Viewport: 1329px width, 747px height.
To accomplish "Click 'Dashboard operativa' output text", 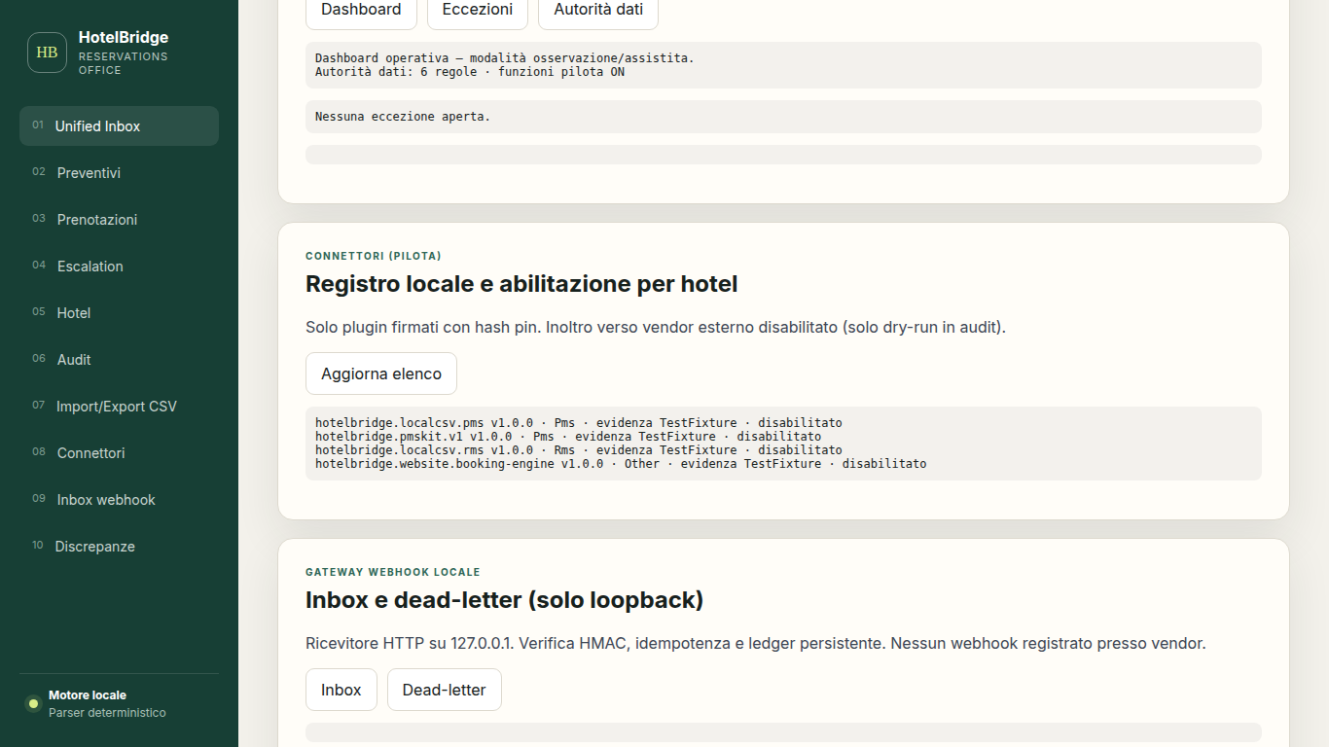I will [505, 58].
